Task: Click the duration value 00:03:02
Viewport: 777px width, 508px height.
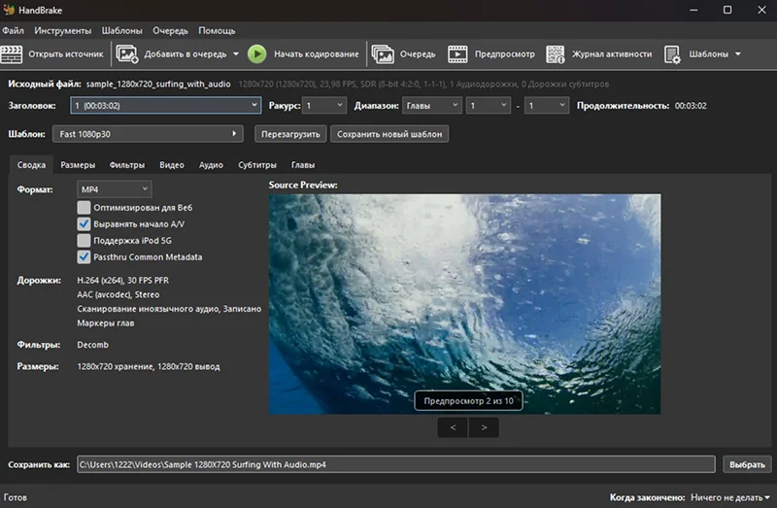Action: pyautogui.click(x=691, y=106)
